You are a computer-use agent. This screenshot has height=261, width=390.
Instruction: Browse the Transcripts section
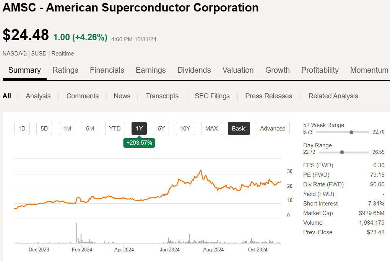click(162, 96)
